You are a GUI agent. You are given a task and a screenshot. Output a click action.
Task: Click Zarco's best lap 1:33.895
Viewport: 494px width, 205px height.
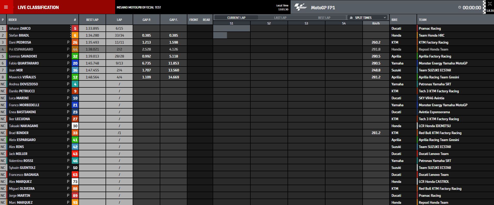click(92, 28)
